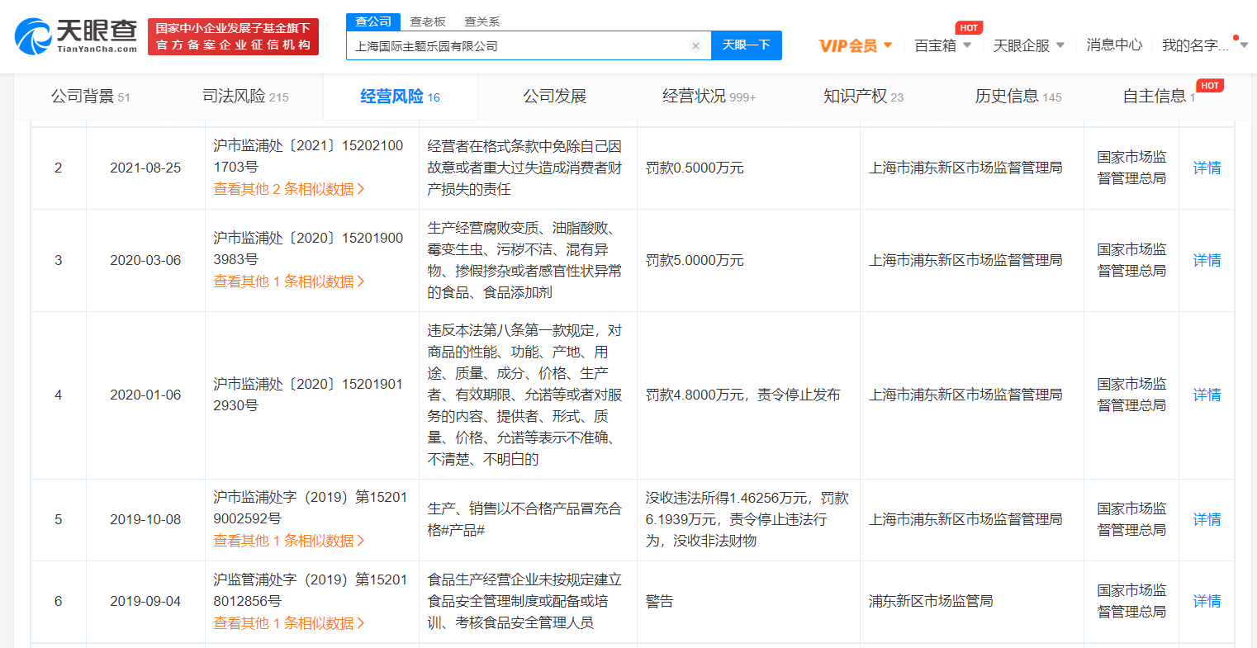The width and height of the screenshot is (1257, 648).
Task: Open the 公司背景 tab
Action: pyautogui.click(x=90, y=97)
